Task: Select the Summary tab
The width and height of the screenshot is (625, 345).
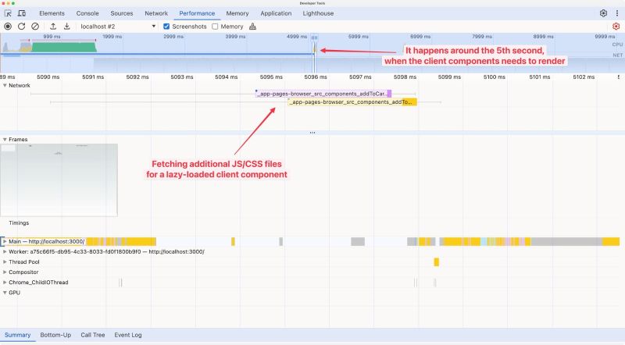Action: pyautogui.click(x=17, y=335)
